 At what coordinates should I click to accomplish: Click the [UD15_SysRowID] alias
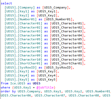pos(58,67)
